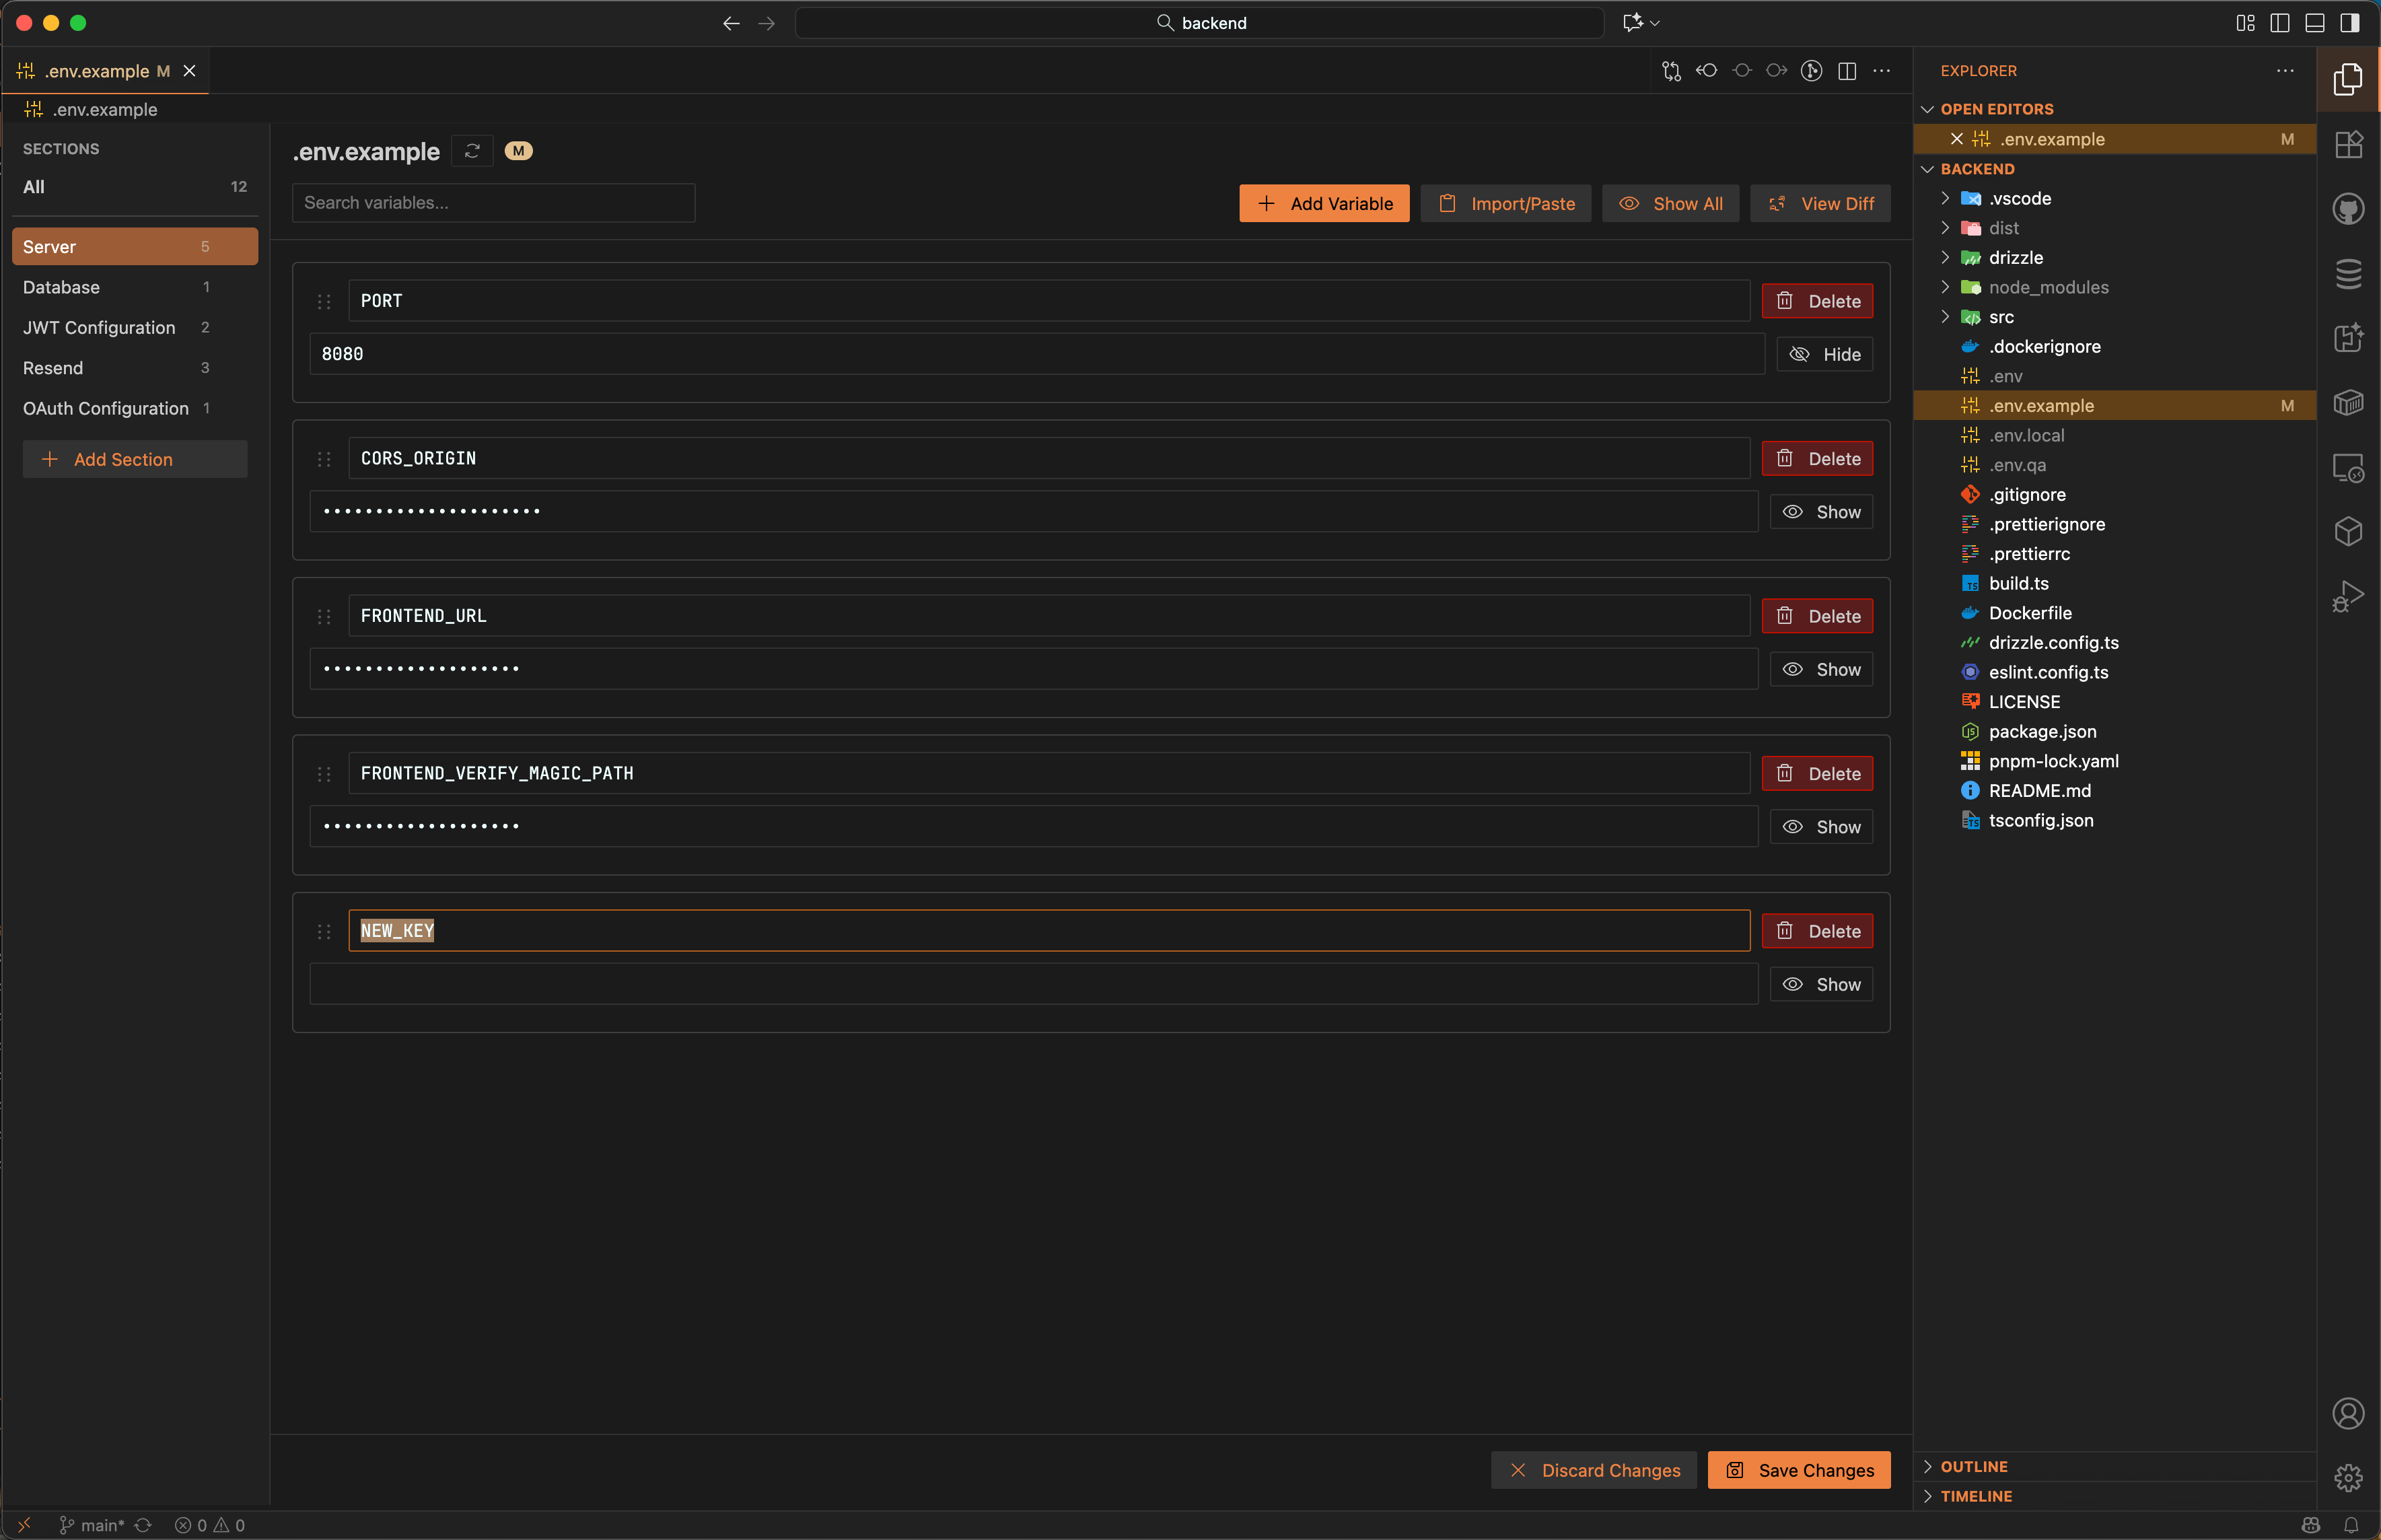Open the Remote Explorer icon
2381x1540 pixels.
coord(2347,467)
